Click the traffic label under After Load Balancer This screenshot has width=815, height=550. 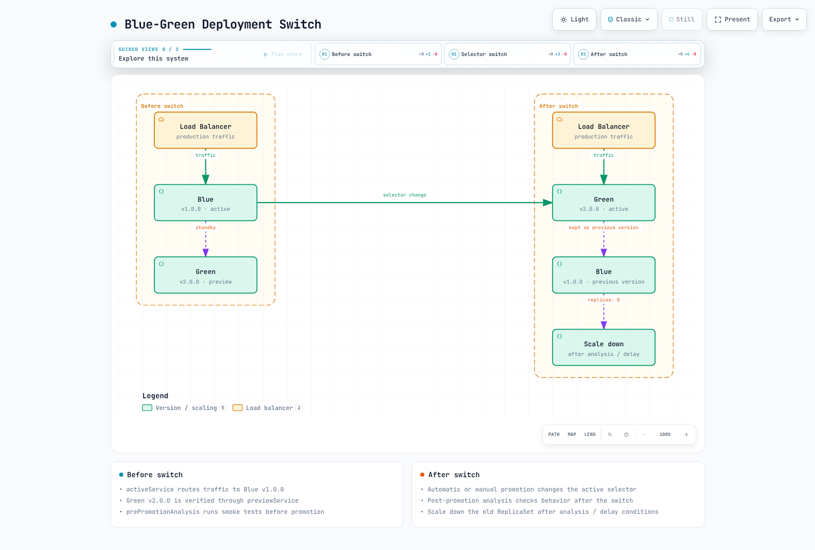[x=604, y=155]
